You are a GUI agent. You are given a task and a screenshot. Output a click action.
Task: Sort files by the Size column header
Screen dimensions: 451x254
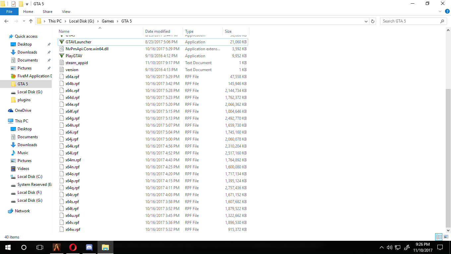(236, 31)
